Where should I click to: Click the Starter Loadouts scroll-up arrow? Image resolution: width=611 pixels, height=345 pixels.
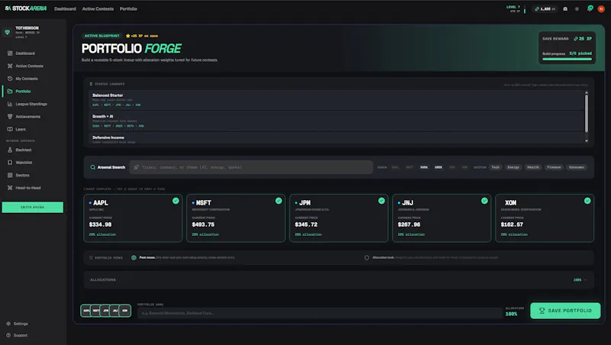[587, 92]
